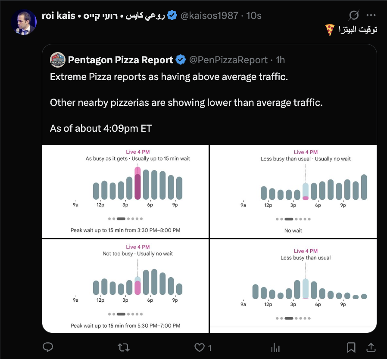This screenshot has height=359, width=387.
Task: Open the reply comment icon
Action: click(48, 347)
